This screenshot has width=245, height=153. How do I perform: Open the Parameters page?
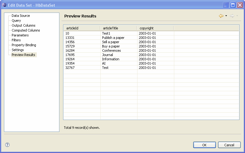(x=20, y=35)
